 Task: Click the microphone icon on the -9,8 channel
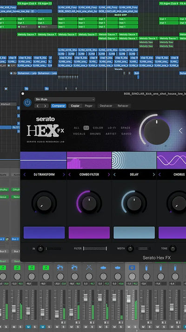click(175, 268)
